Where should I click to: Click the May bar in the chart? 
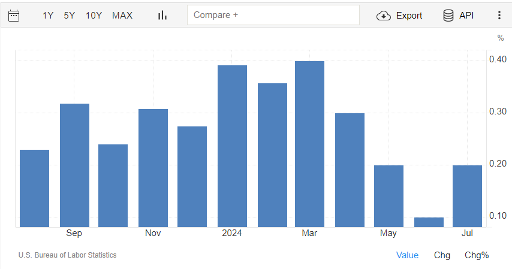pos(388,196)
